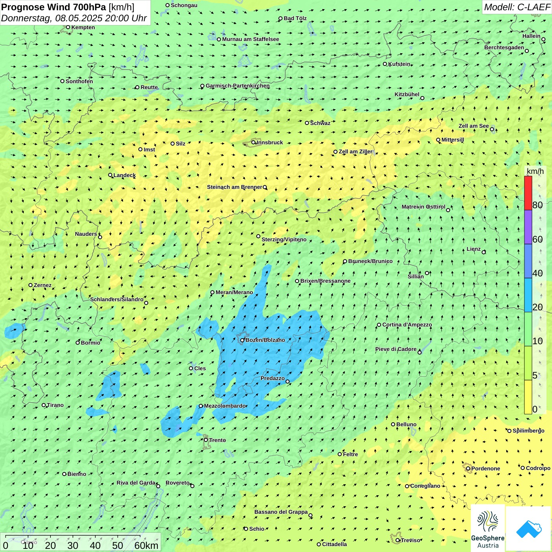Click the Garmisch-Partenkirchen label

238,86
